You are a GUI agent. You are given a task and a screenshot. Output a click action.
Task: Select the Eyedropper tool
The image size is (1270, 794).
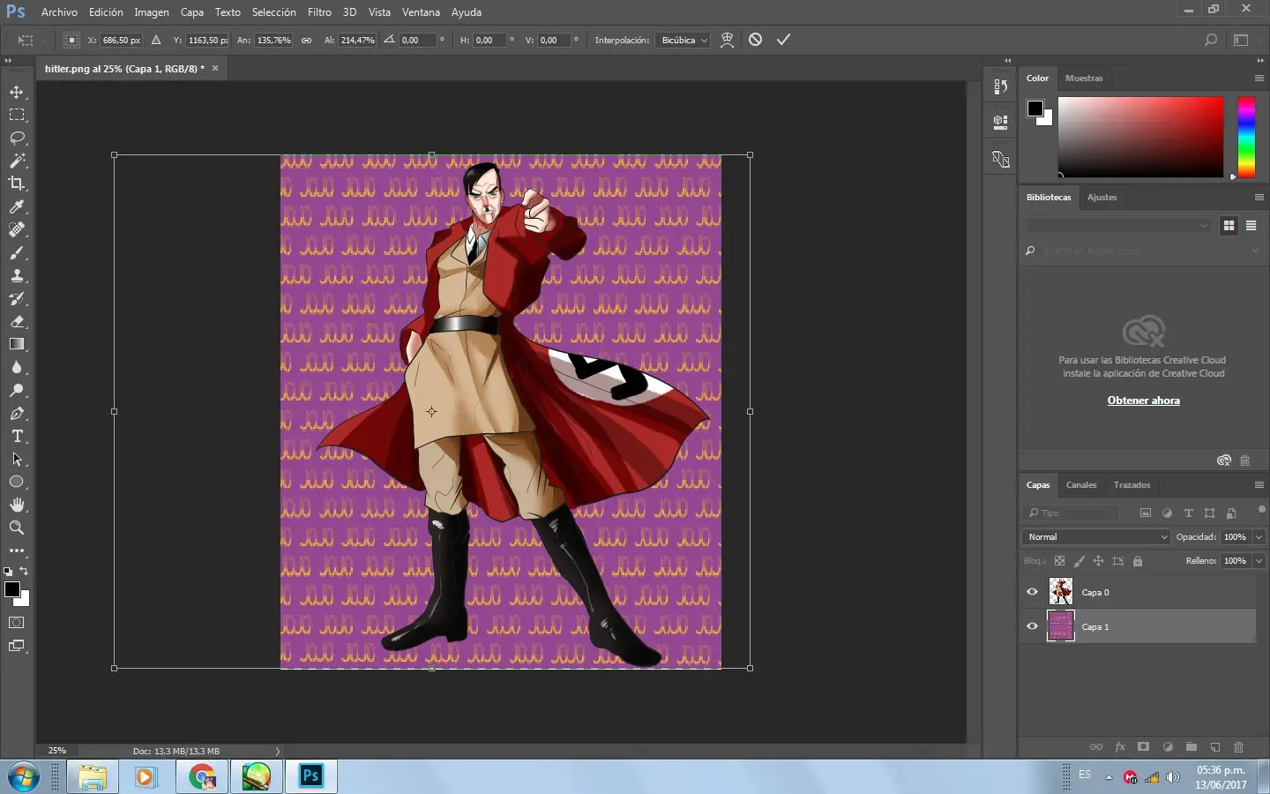coord(17,206)
